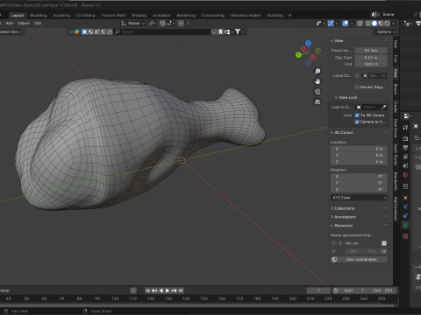The image size is (421, 315).
Task: Switch perspective/orthographic grid icon in viewport
Action: [x=318, y=101]
